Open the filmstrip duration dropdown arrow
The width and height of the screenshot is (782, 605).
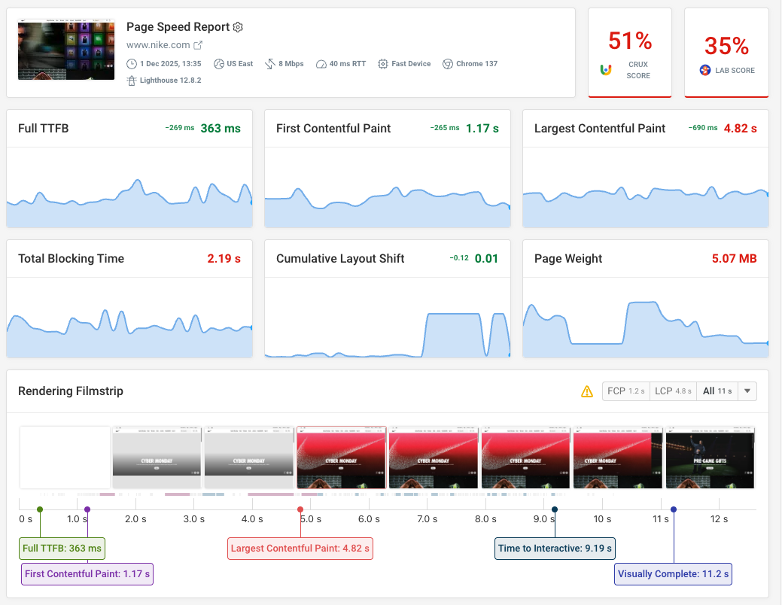[746, 391]
